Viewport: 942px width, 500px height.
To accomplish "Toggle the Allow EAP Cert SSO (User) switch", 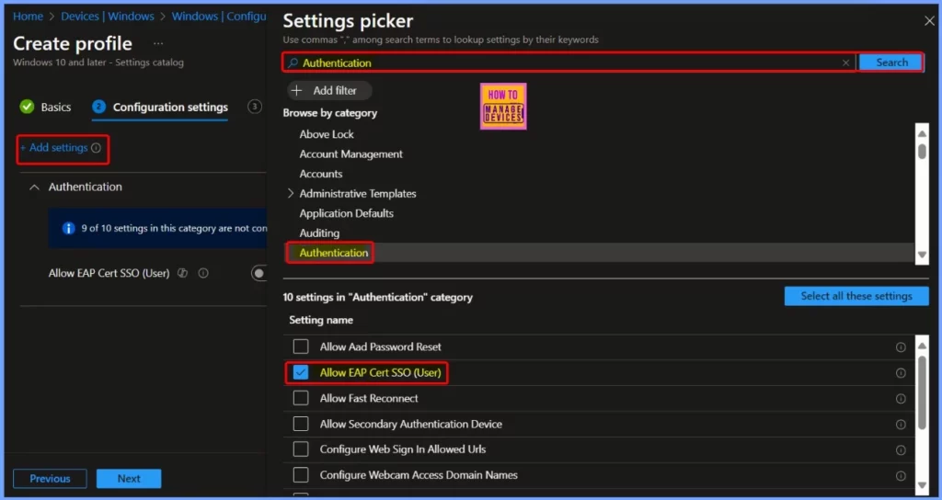I will (x=258, y=273).
